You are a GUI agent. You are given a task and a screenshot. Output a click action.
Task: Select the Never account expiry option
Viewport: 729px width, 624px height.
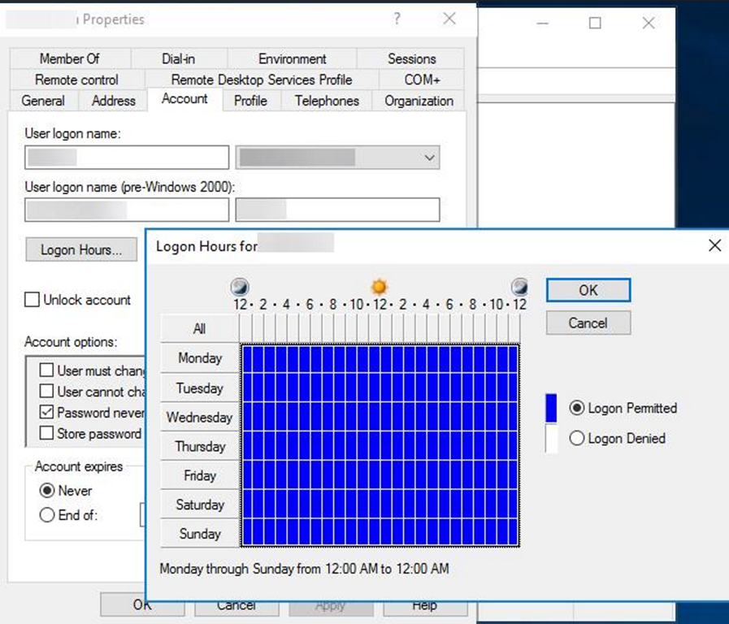(47, 491)
